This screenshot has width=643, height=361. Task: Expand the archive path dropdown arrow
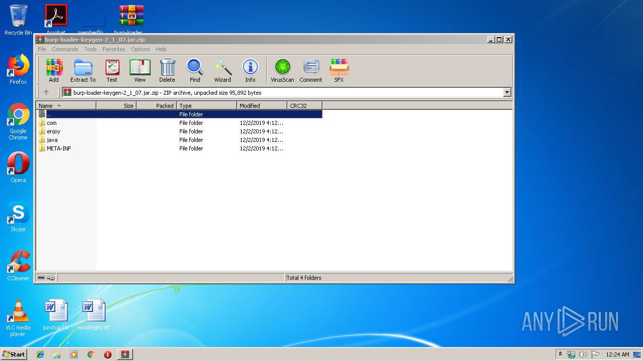(x=507, y=92)
